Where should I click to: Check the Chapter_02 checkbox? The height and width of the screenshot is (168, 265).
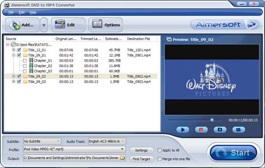click(25, 66)
